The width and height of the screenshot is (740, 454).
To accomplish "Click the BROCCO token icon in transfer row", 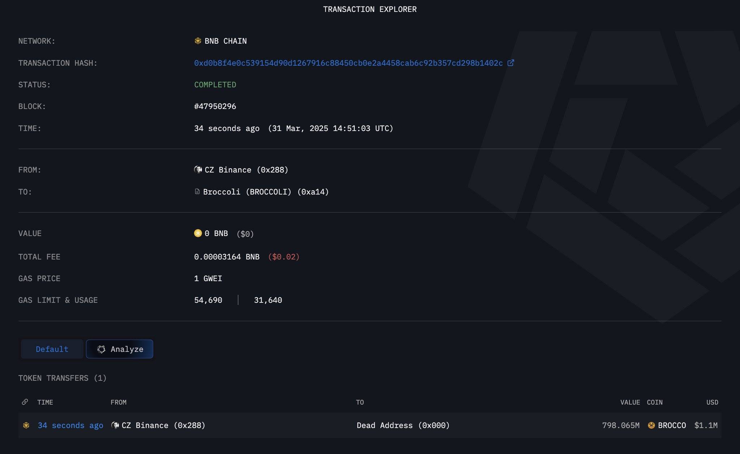I will (651, 425).
